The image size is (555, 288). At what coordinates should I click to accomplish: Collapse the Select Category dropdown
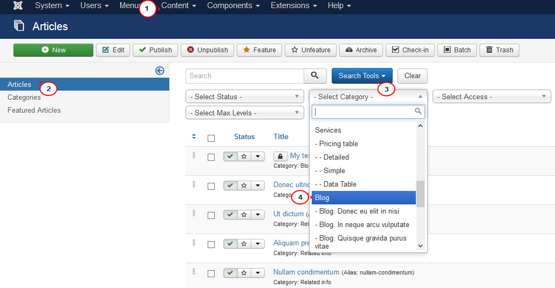pyautogui.click(x=368, y=97)
